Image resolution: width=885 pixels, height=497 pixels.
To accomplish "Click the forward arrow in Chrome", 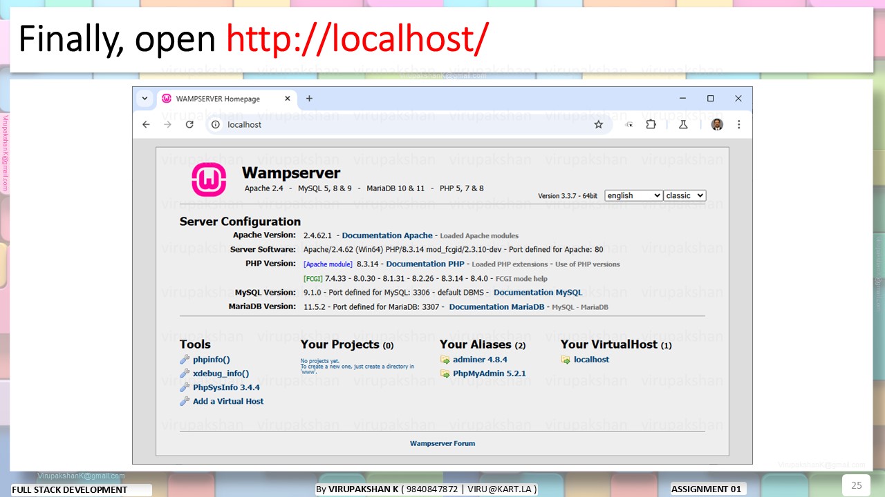I will (167, 125).
